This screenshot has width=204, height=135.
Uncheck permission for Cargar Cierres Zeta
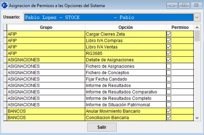(169, 34)
